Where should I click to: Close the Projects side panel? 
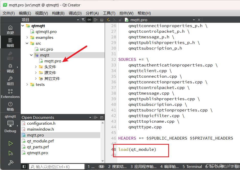point(102,20)
